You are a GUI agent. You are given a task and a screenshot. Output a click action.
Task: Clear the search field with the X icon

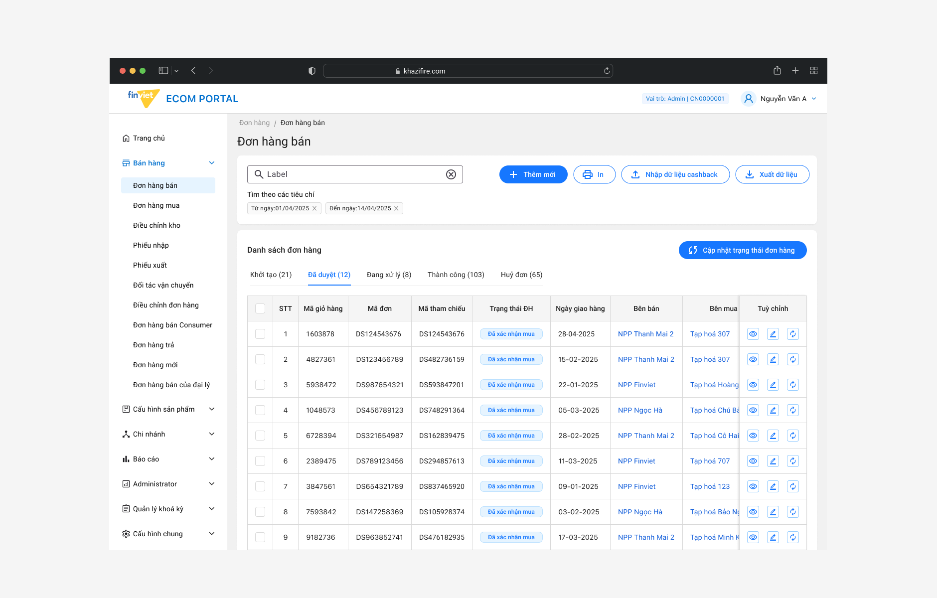451,174
